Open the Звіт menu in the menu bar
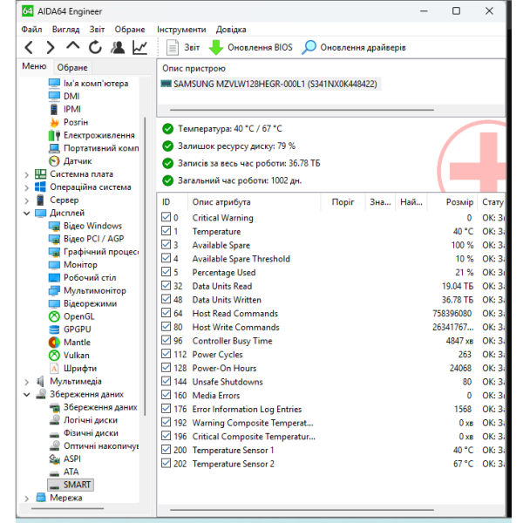Image resolution: width=523 pixels, height=523 pixels. 97,30
